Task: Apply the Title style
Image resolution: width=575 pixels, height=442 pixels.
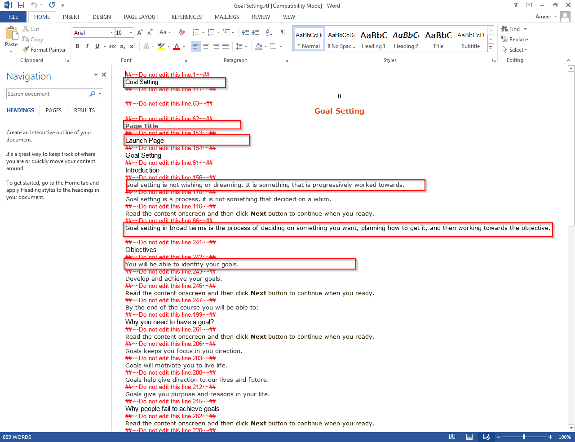Action: click(438, 40)
